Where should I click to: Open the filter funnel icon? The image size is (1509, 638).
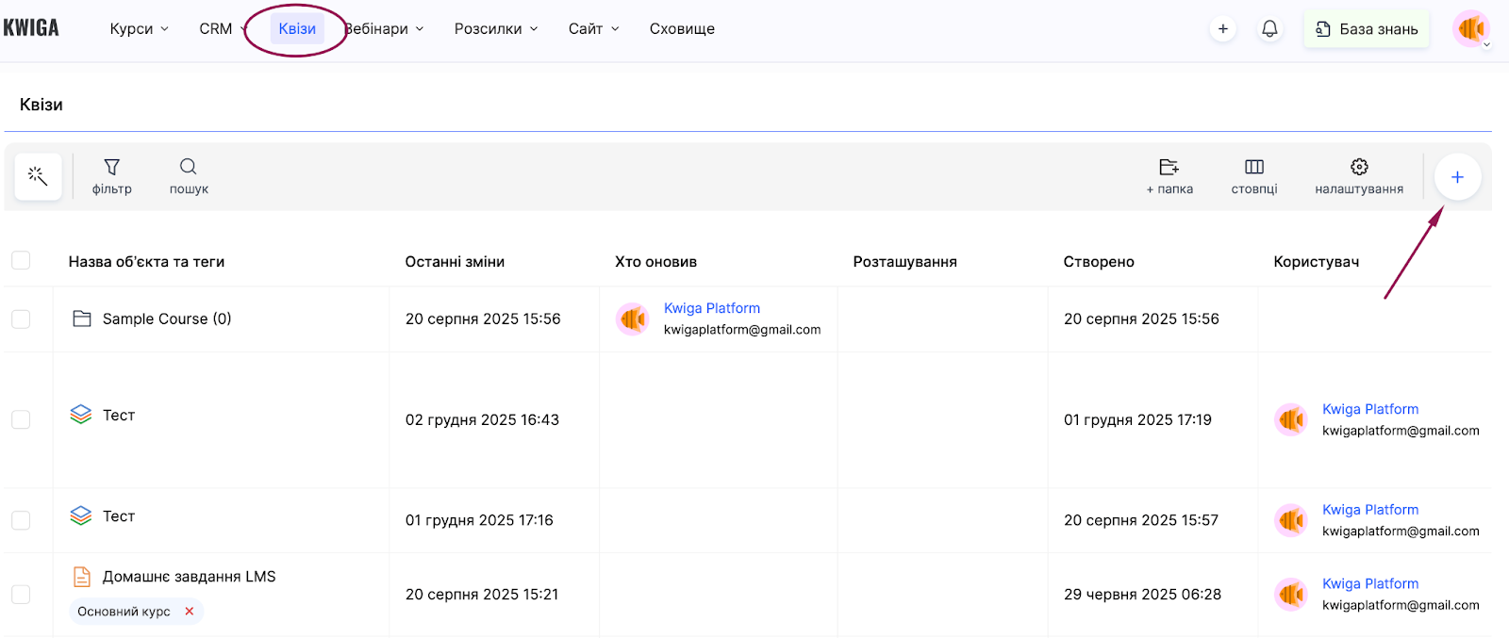(x=111, y=168)
